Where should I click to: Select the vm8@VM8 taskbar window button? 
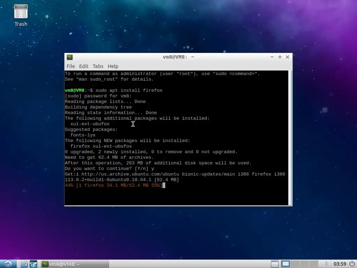(75, 264)
